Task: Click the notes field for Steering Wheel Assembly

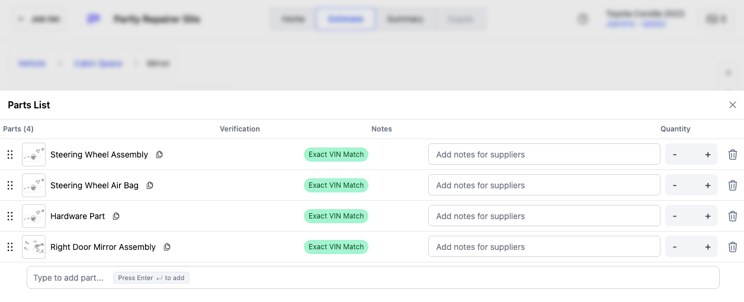Action: point(544,155)
